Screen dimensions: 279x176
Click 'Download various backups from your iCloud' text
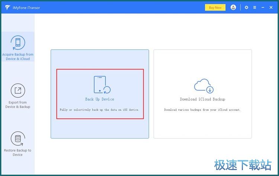[x=202, y=110]
